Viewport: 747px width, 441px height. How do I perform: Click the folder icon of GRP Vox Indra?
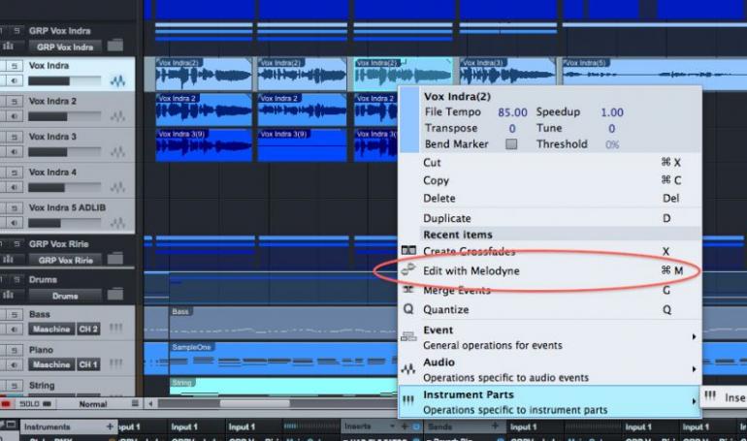[x=114, y=46]
